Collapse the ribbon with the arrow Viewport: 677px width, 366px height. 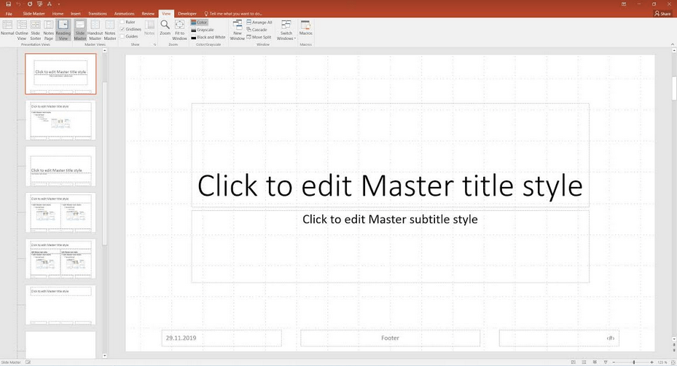672,44
